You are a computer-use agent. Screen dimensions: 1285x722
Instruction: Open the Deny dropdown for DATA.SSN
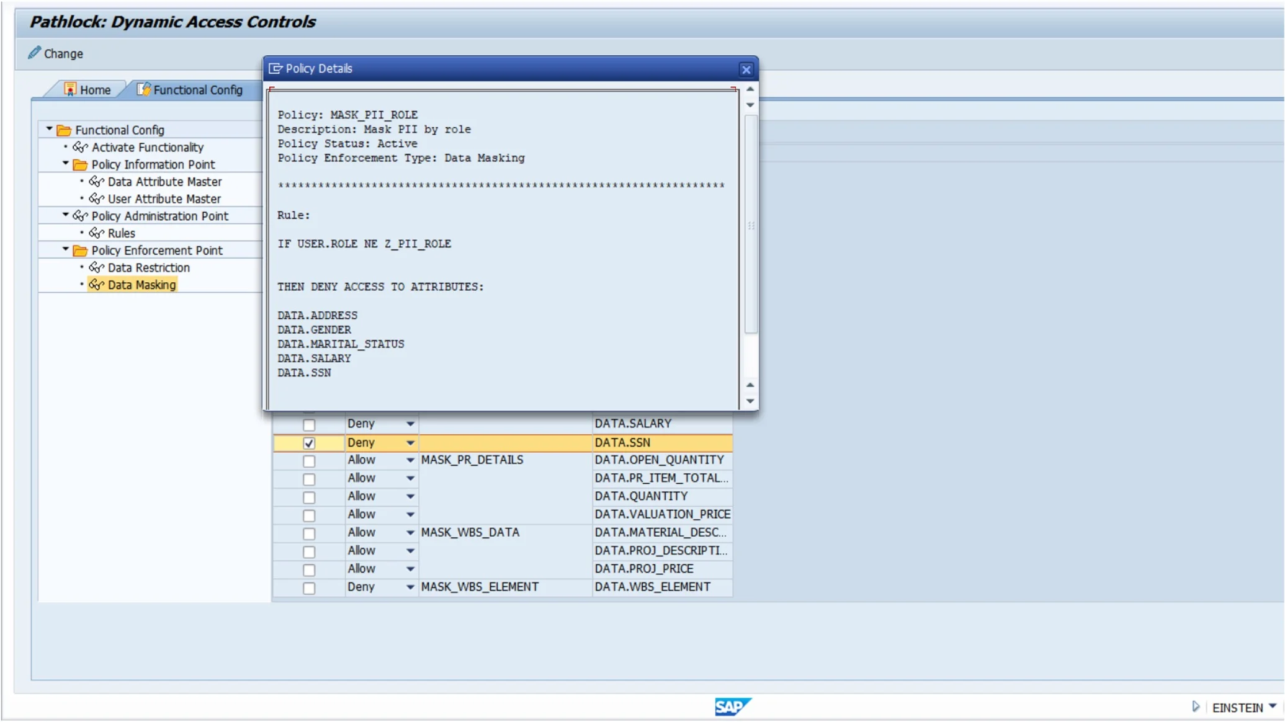(x=410, y=443)
